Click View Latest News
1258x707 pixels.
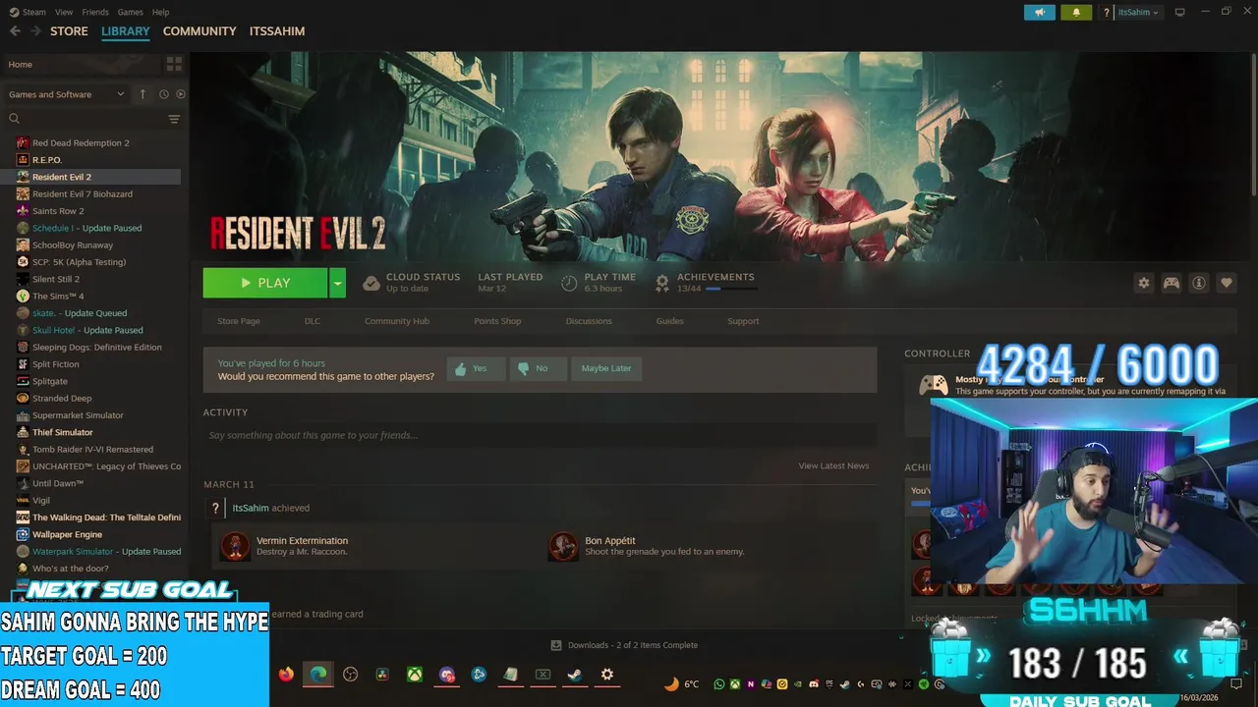pos(833,465)
